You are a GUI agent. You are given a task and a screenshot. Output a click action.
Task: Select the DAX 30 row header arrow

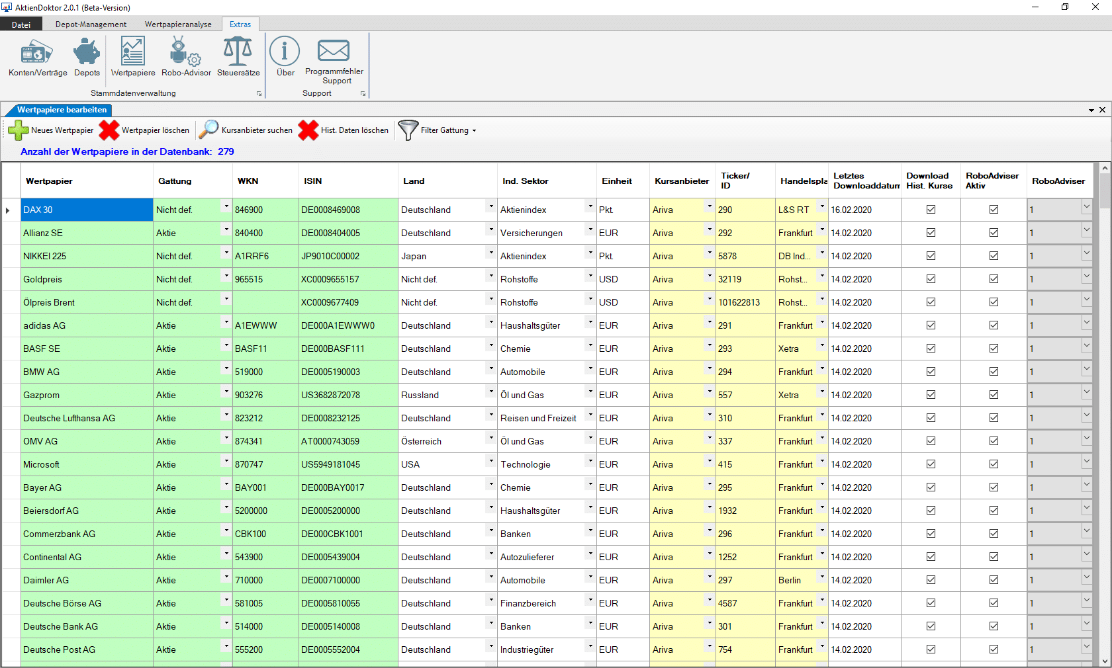coord(11,210)
